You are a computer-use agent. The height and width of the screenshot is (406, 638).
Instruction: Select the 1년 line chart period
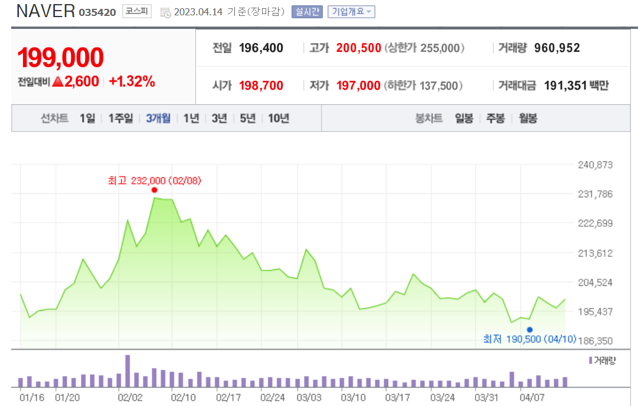coord(191,118)
